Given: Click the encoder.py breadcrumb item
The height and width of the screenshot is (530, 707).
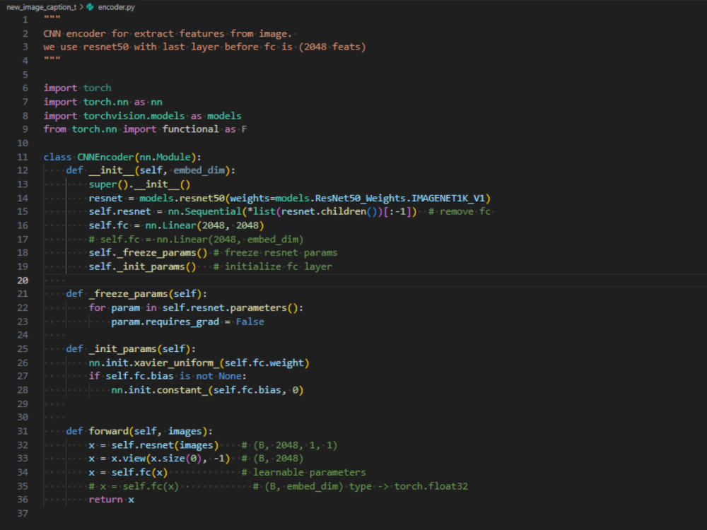Looking at the screenshot, I should coord(117,7).
